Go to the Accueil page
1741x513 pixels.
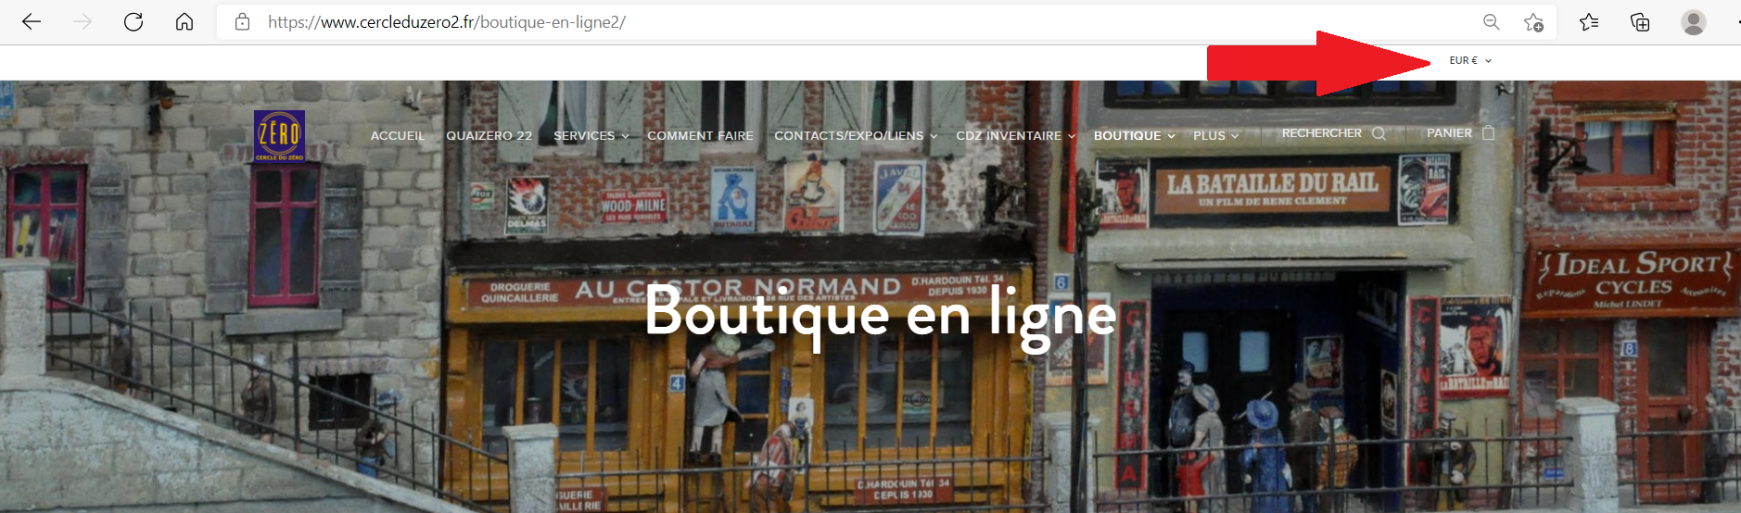[x=397, y=136]
